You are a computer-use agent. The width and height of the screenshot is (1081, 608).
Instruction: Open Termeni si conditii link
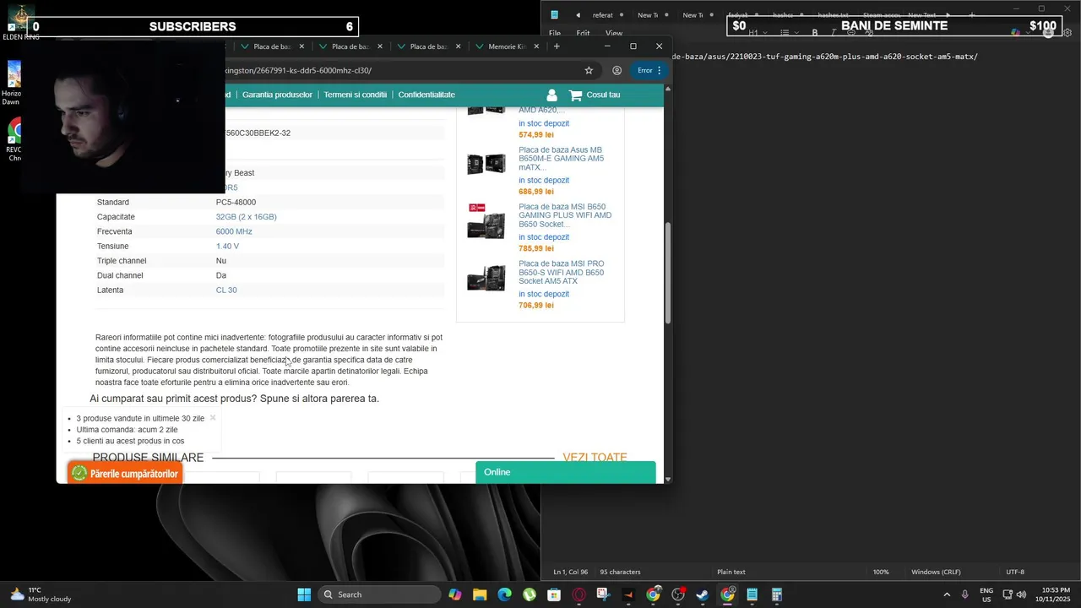pyautogui.click(x=356, y=95)
